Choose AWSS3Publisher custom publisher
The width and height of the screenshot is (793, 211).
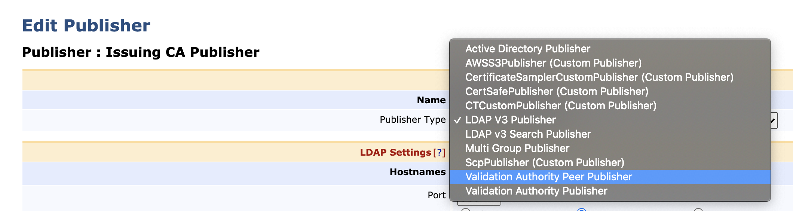click(553, 63)
